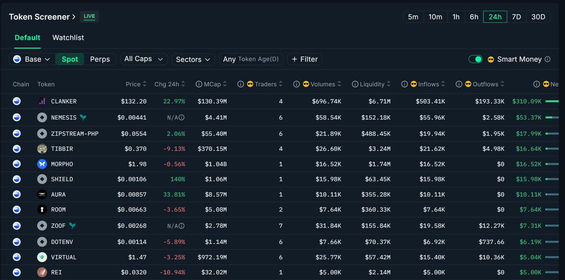Click the ROOM keyhole token icon
This screenshot has height=280, width=565.
[x=42, y=209]
